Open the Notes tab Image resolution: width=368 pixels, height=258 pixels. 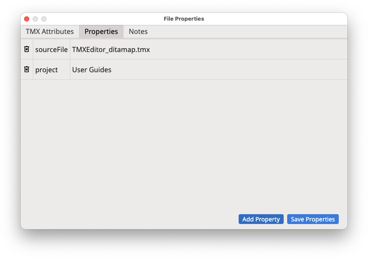tap(138, 31)
